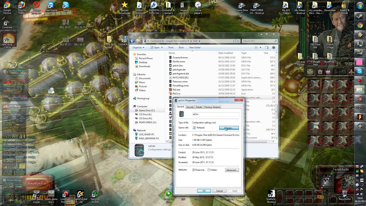Open Google Chrome desktop shortcut

pos(7,8)
